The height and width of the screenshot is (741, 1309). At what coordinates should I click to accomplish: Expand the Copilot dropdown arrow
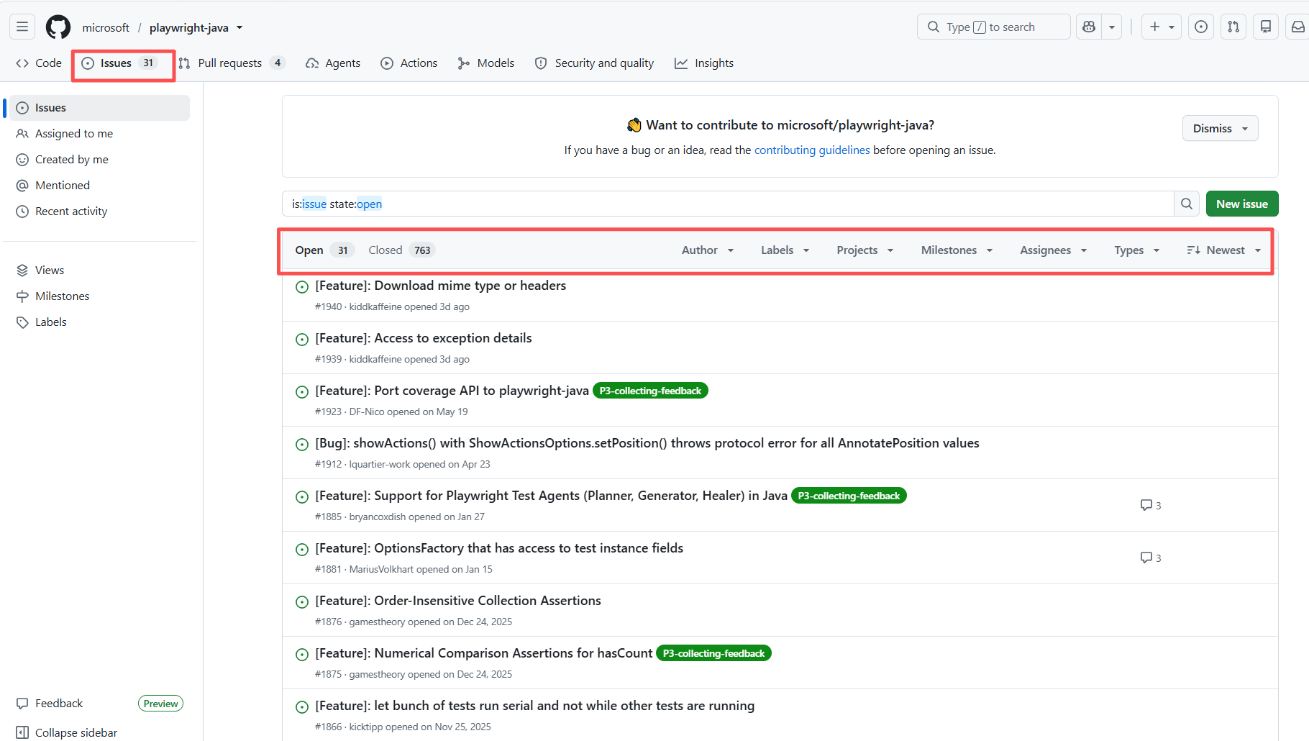(1112, 27)
